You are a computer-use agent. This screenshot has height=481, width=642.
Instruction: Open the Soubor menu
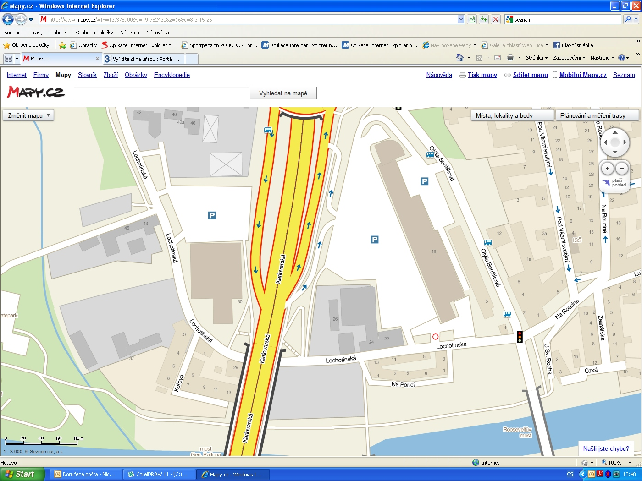coord(12,33)
